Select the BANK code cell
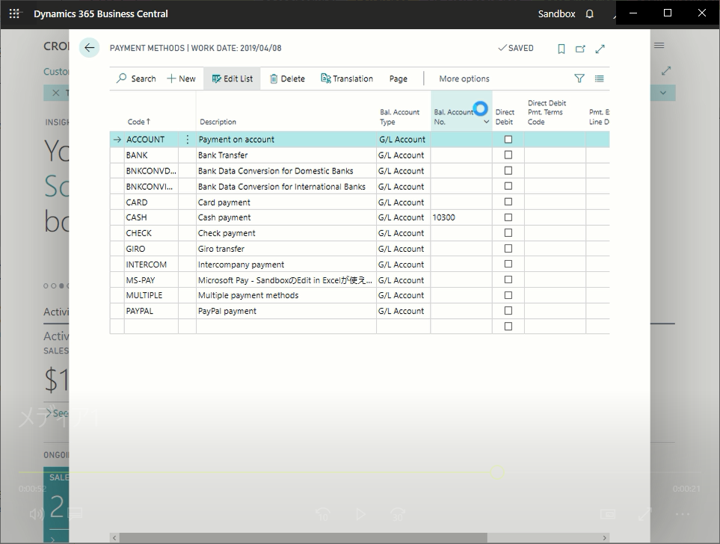The height and width of the screenshot is (544, 720). pyautogui.click(x=151, y=155)
